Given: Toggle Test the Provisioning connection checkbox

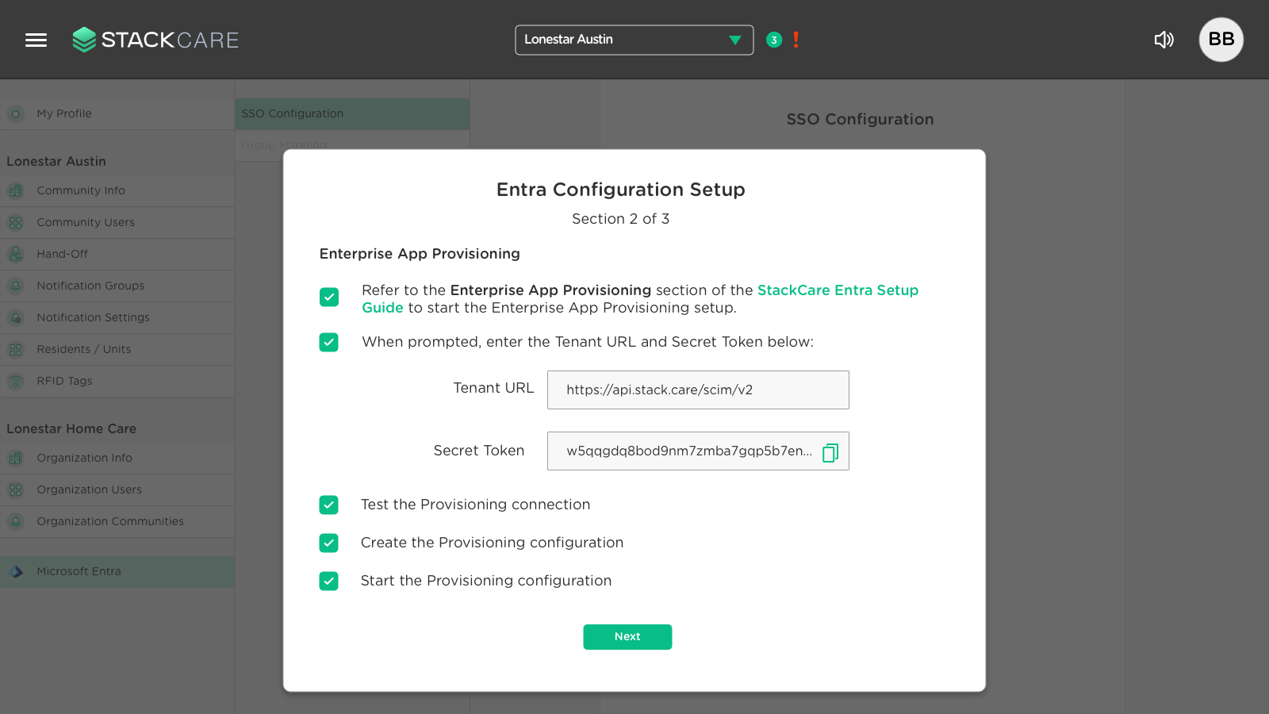Looking at the screenshot, I should click(x=329, y=505).
